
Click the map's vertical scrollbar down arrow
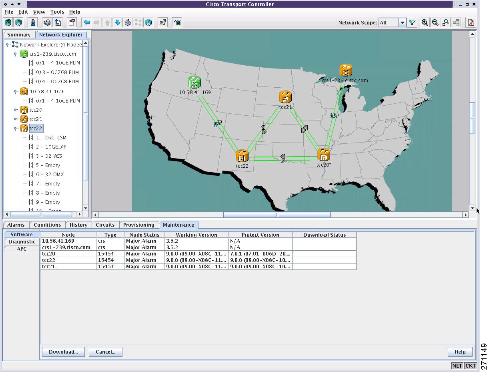(473, 208)
